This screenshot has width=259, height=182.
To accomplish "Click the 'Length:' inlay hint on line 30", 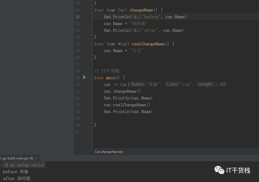I will [x=206, y=84].
